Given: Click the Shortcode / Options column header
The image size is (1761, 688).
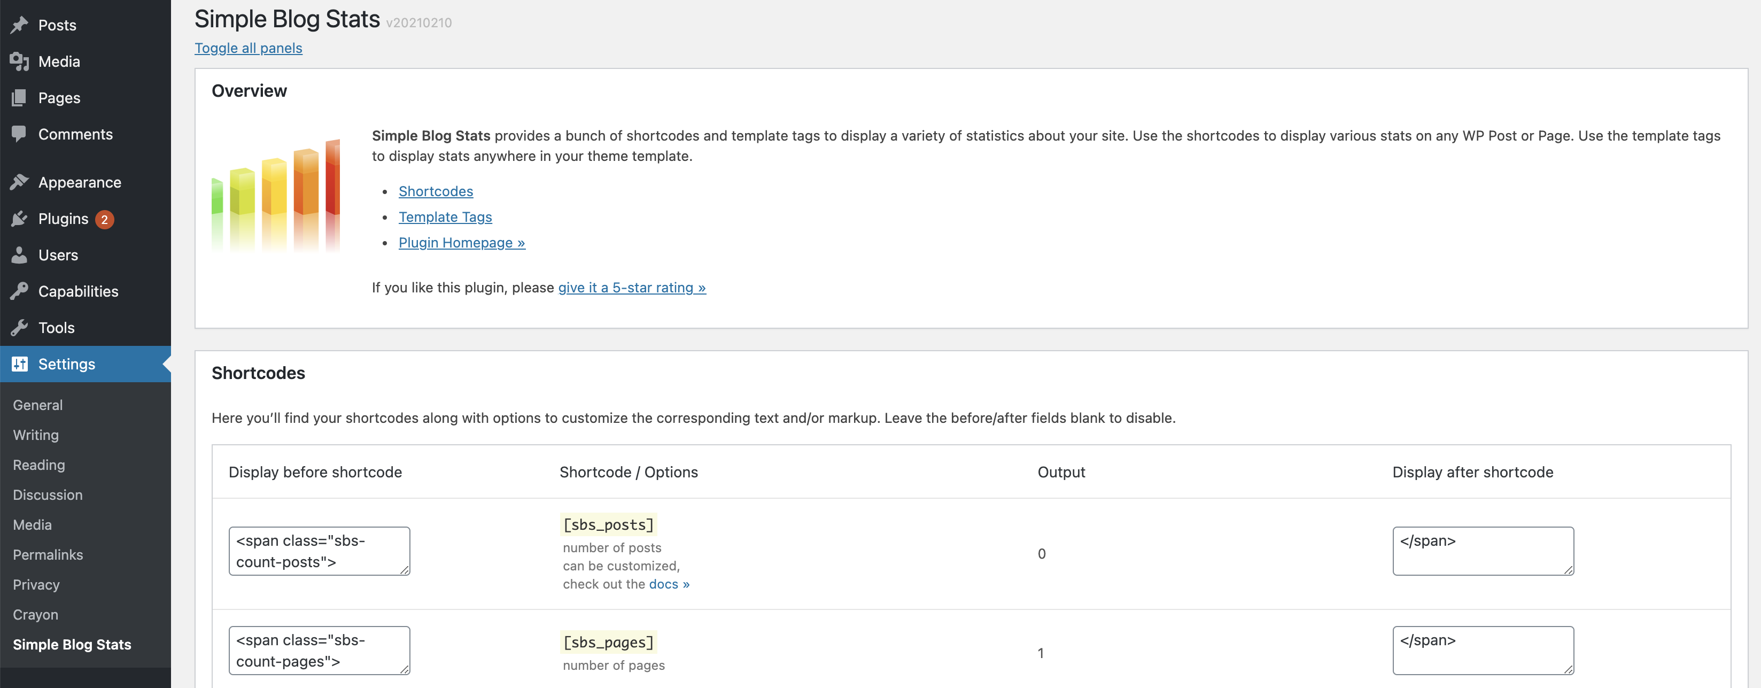Looking at the screenshot, I should (x=629, y=472).
